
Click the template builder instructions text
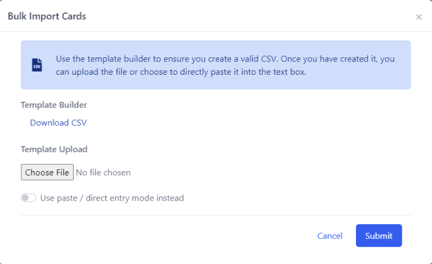(x=225, y=66)
